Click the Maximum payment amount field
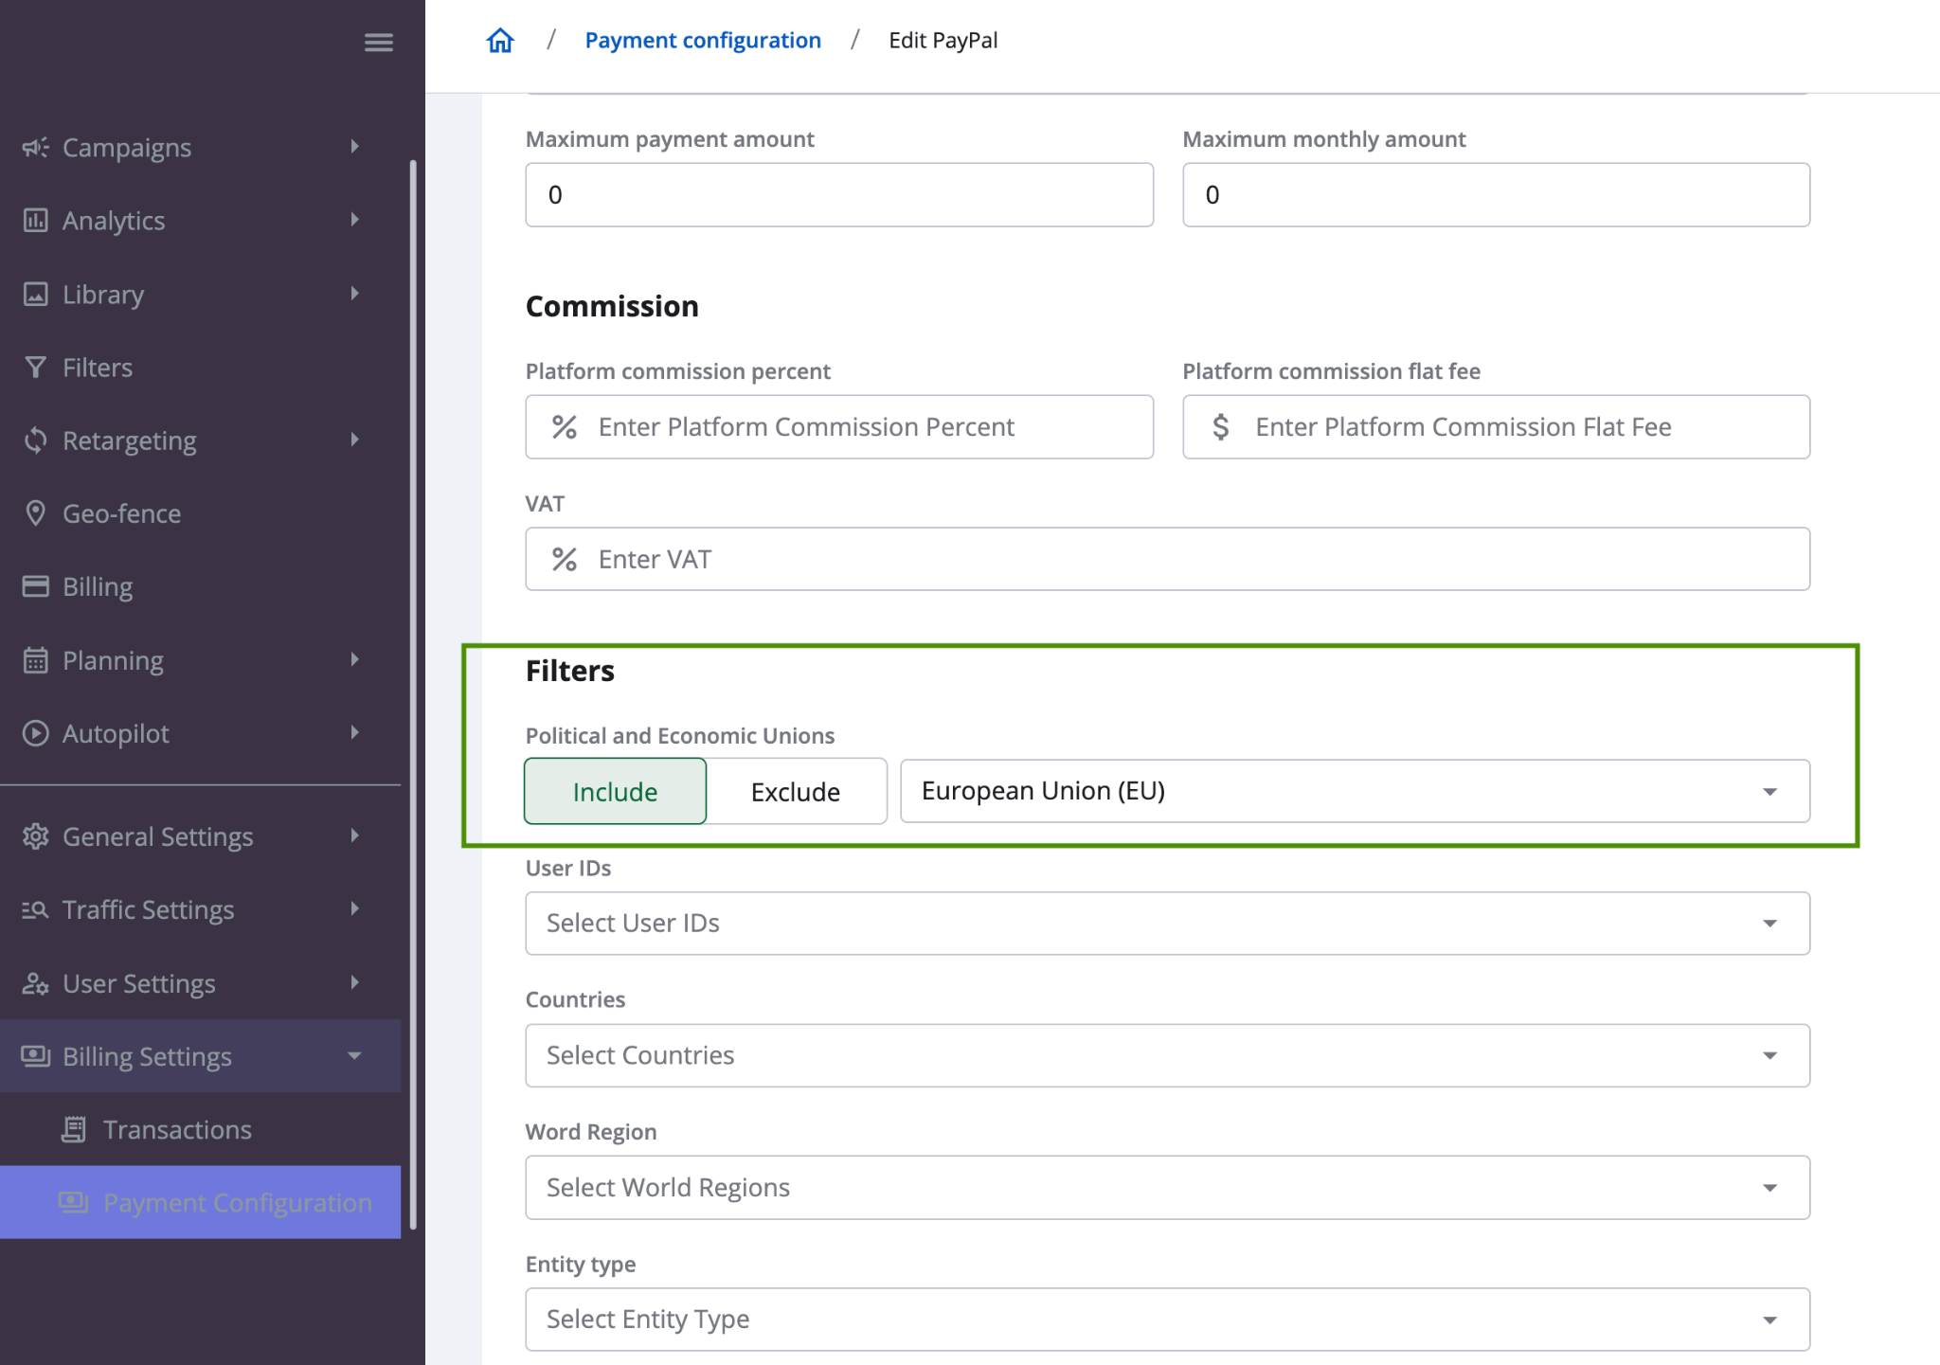This screenshot has height=1365, width=1940. [x=839, y=194]
